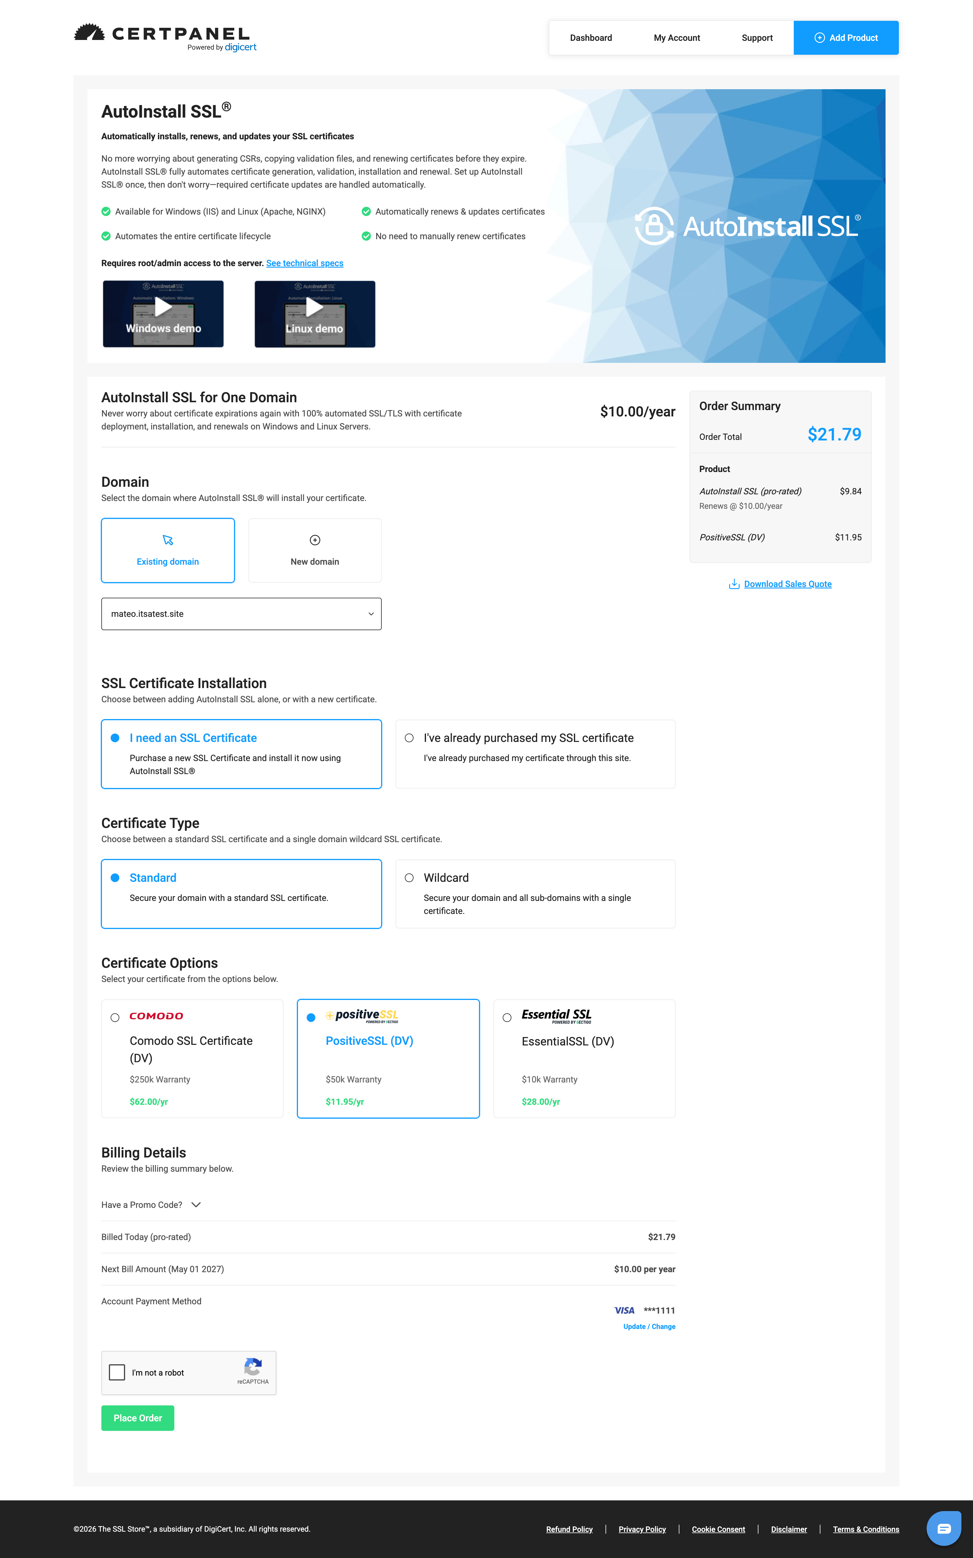Click the Visa card logo

pyautogui.click(x=624, y=1310)
